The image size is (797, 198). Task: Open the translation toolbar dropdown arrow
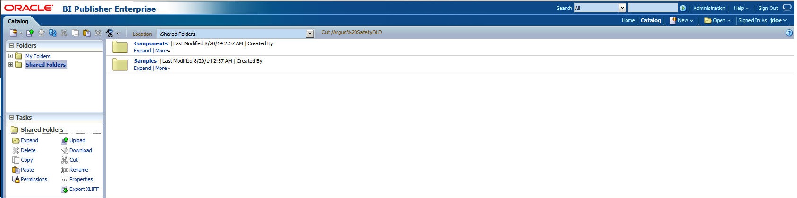click(x=118, y=34)
